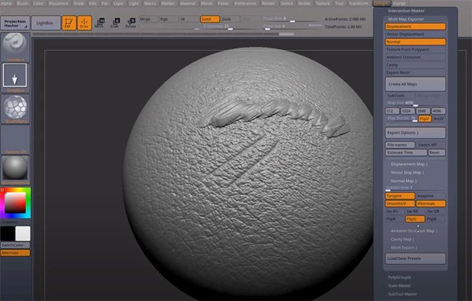Set map size to 4096

click(x=438, y=111)
